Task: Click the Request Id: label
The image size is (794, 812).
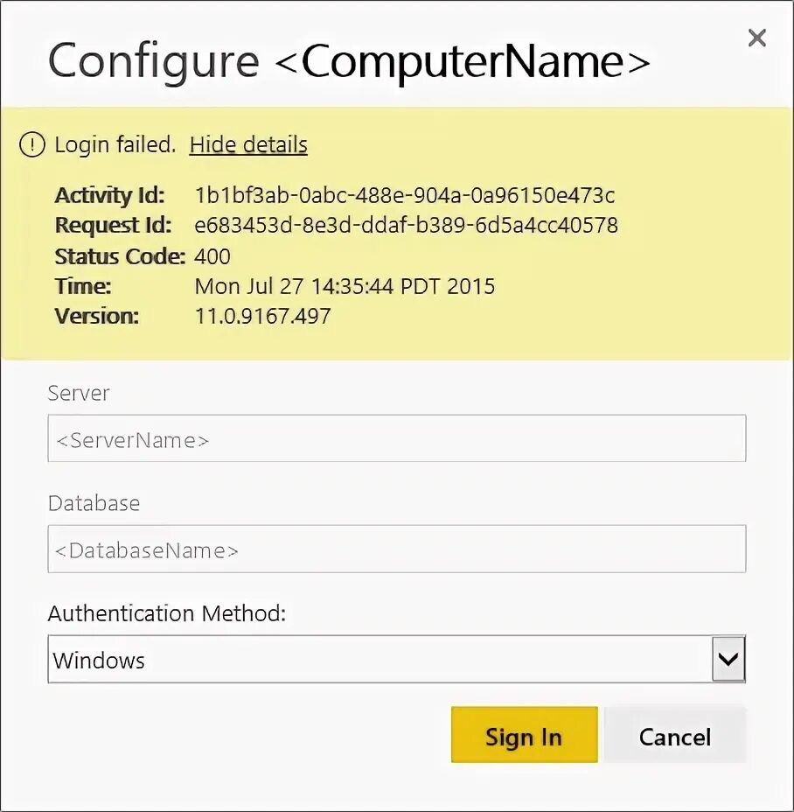Action: [x=113, y=225]
